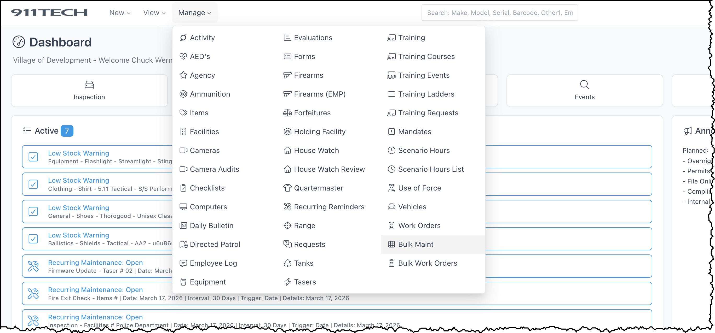Select Bulk Maint from Manage menu
The image size is (715, 333).
416,244
